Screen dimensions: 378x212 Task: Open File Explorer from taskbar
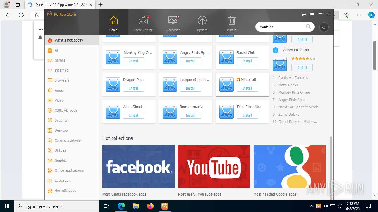136,206
